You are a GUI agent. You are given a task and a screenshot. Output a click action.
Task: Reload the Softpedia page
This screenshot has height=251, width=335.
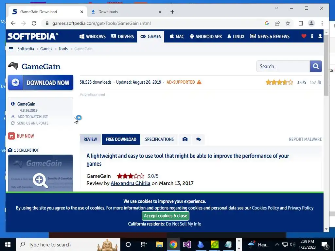(x=34, y=23)
